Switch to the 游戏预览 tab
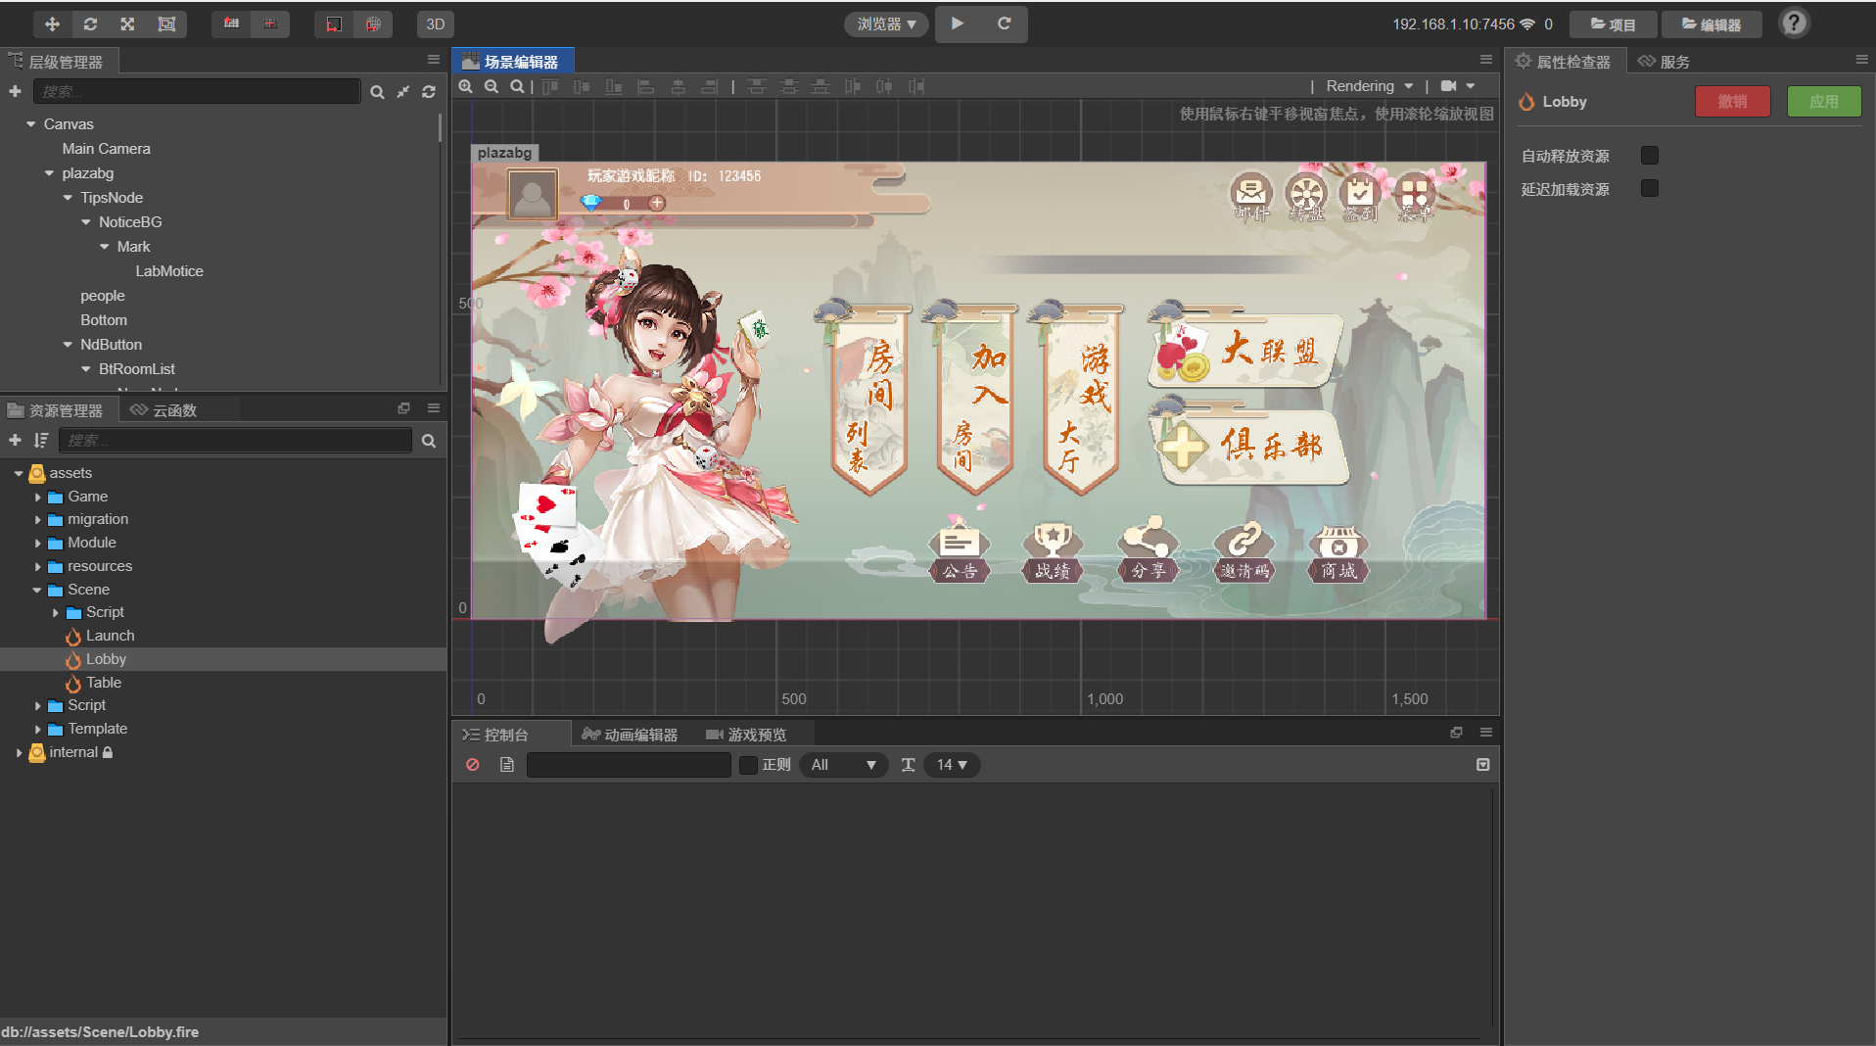 (746, 734)
